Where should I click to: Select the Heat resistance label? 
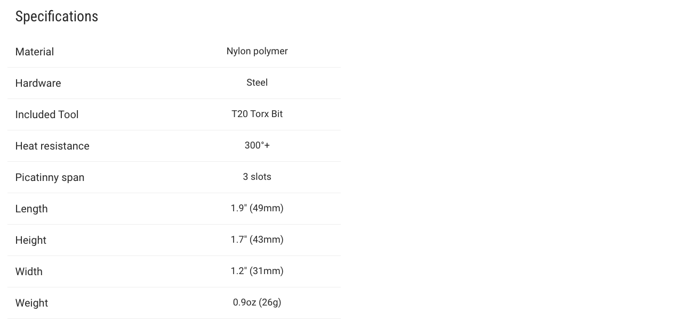tap(52, 146)
